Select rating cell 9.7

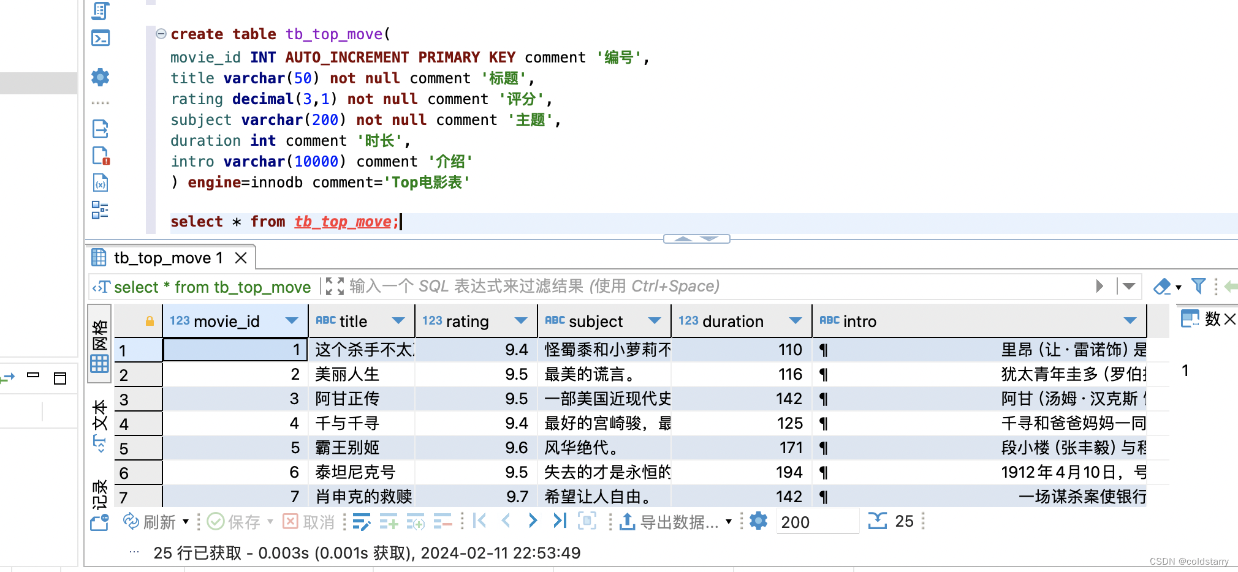tap(476, 497)
